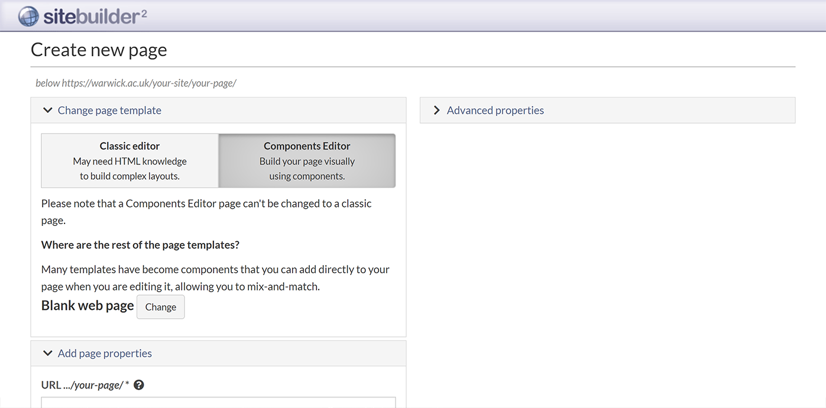
Task: Expand the Advanced properties section
Action: click(495, 110)
